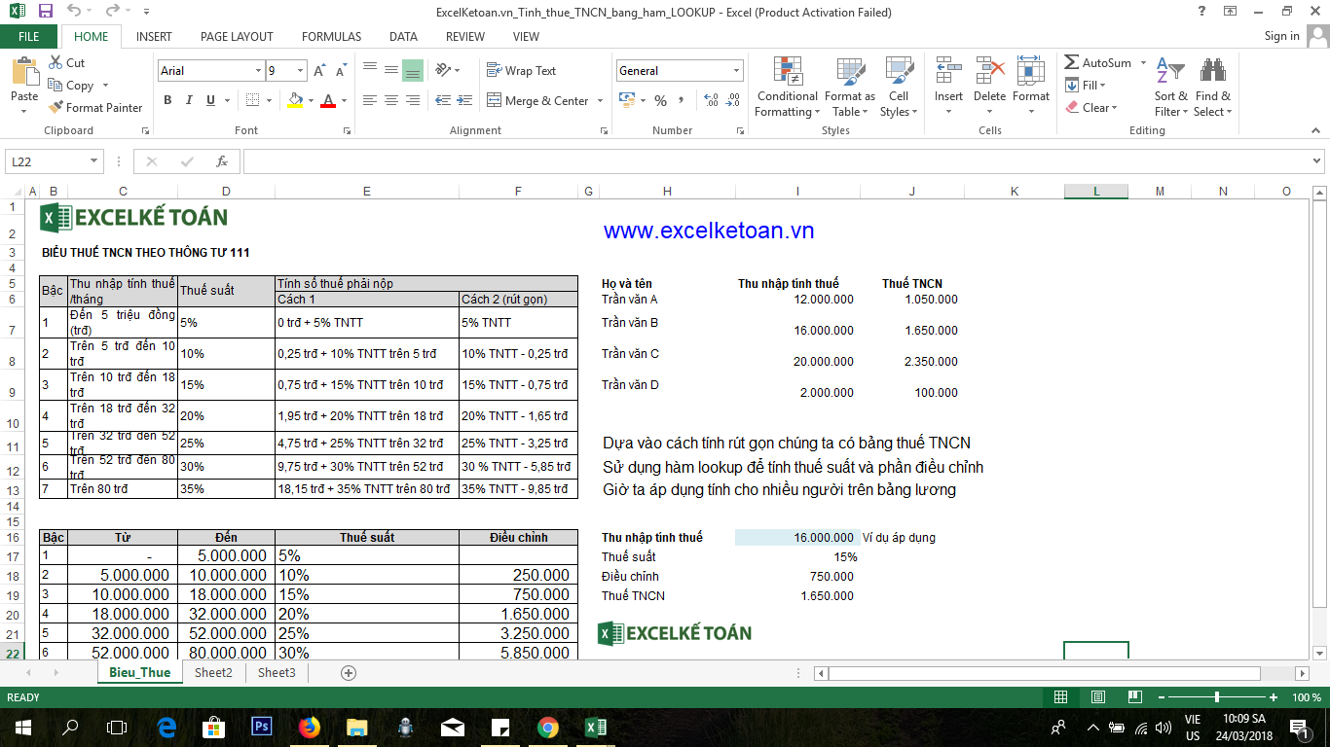Screen dimensions: 1330x747
Task: Open Format cells menu
Action: coord(1031,87)
